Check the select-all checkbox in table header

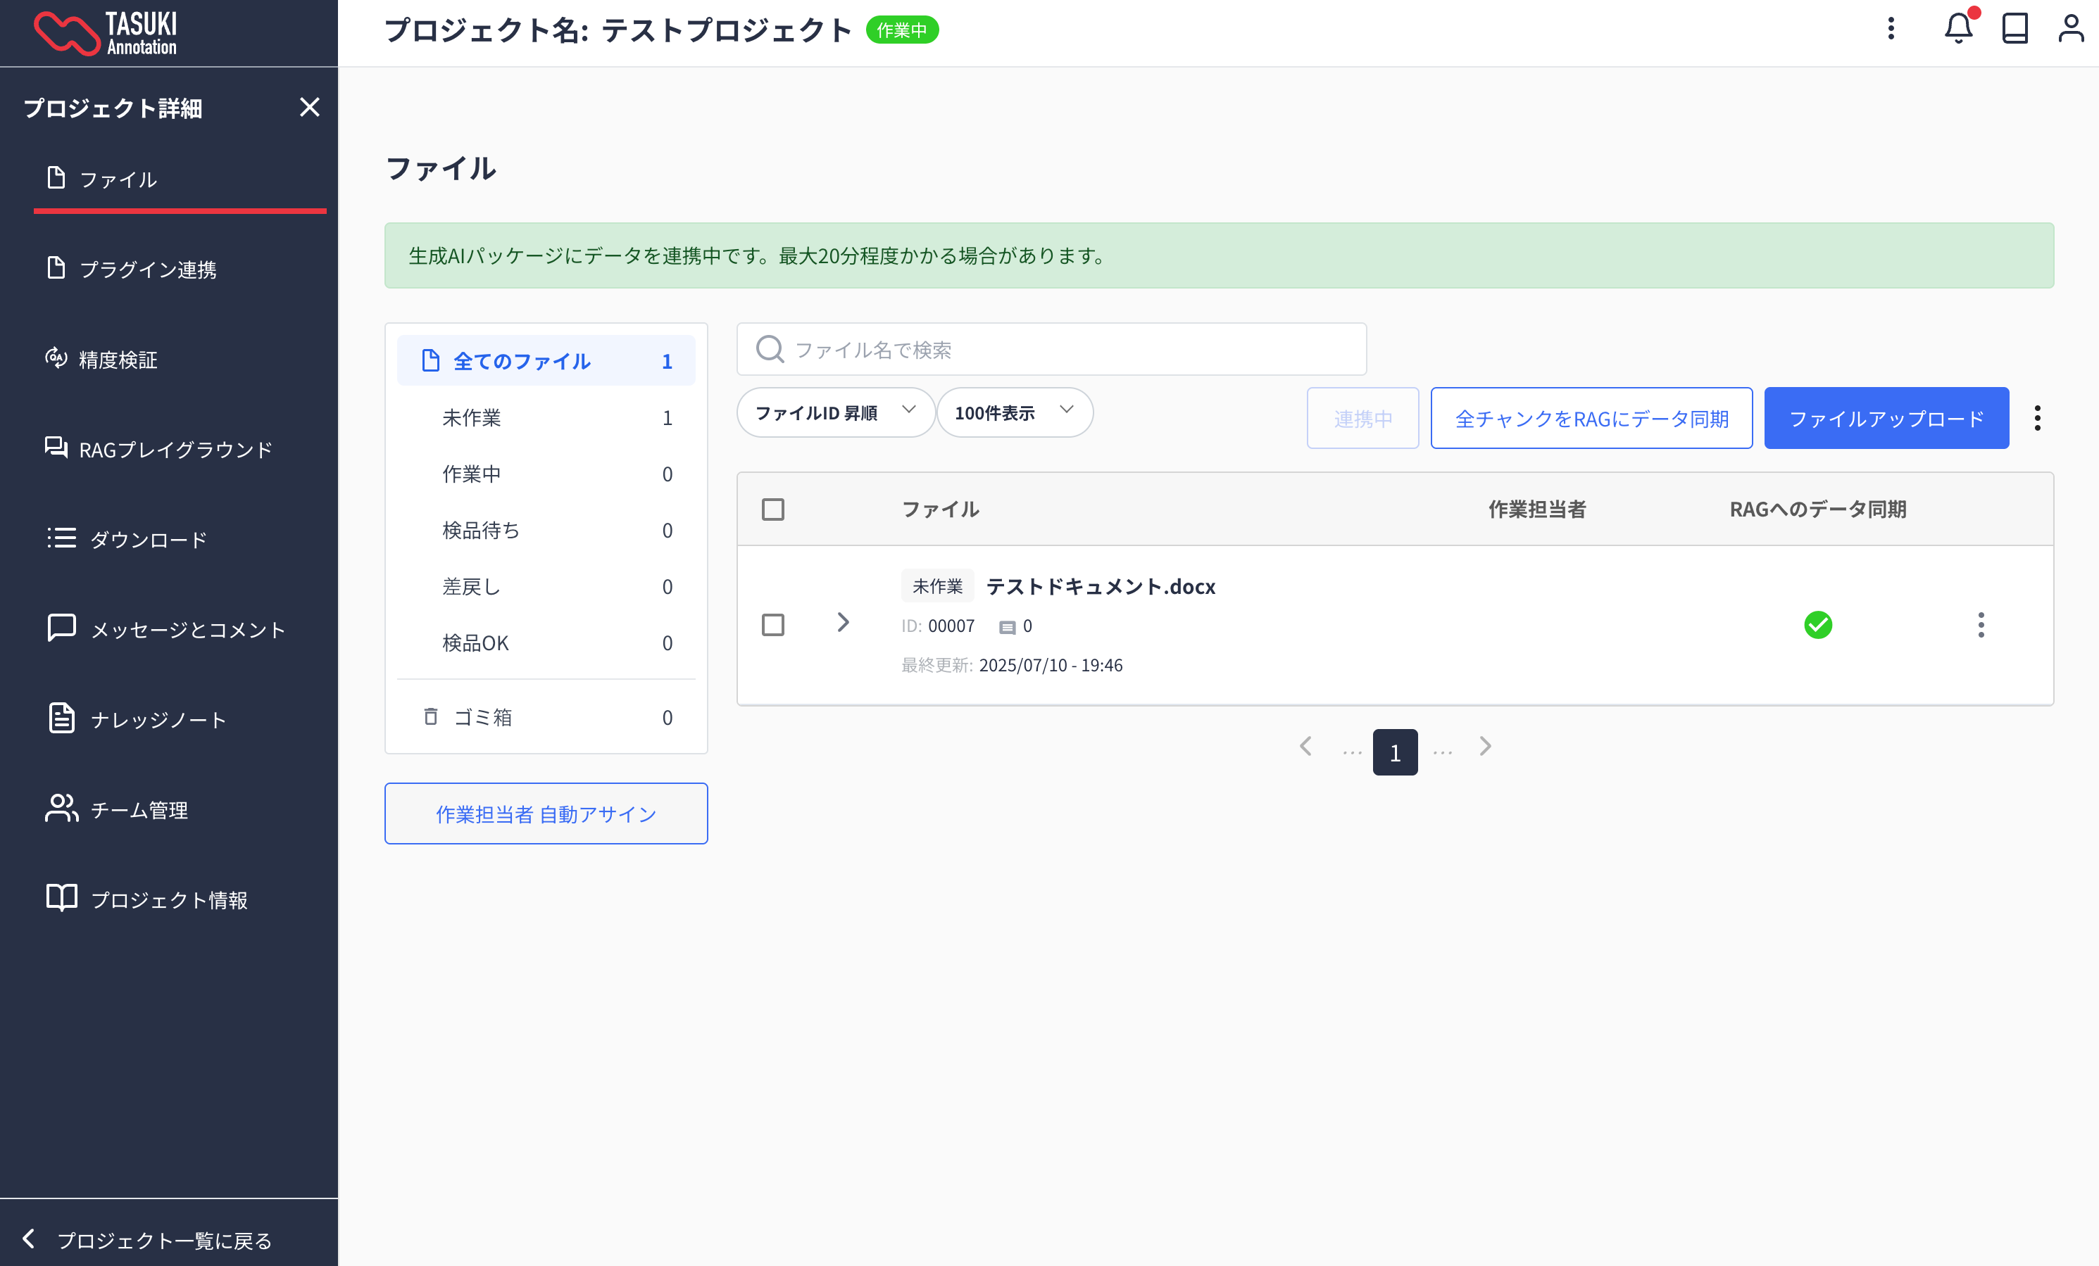tap(772, 509)
